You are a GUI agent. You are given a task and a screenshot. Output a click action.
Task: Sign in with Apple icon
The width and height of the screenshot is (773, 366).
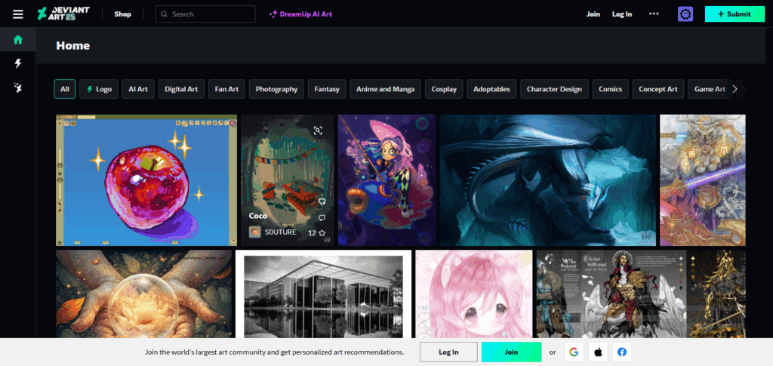(598, 352)
